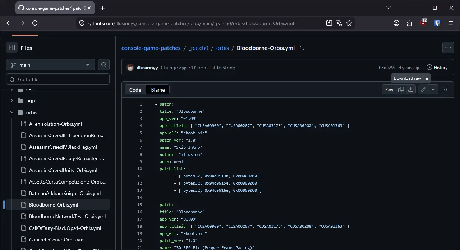Screen dimensions: 460x250
Task: Open the browser hamburger menu
Action: 451,23
